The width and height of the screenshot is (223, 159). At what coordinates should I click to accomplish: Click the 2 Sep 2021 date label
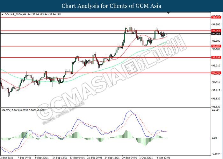click(7, 158)
